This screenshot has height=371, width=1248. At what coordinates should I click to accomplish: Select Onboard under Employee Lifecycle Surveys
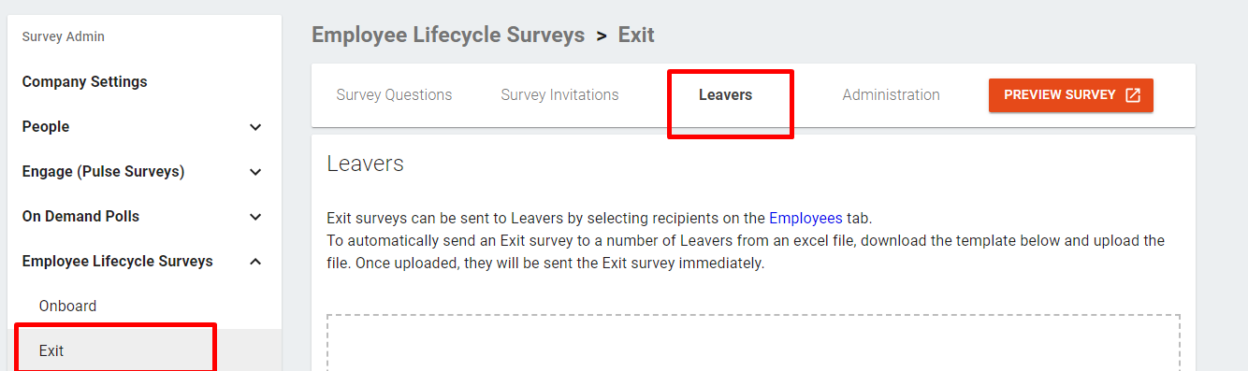pos(67,307)
